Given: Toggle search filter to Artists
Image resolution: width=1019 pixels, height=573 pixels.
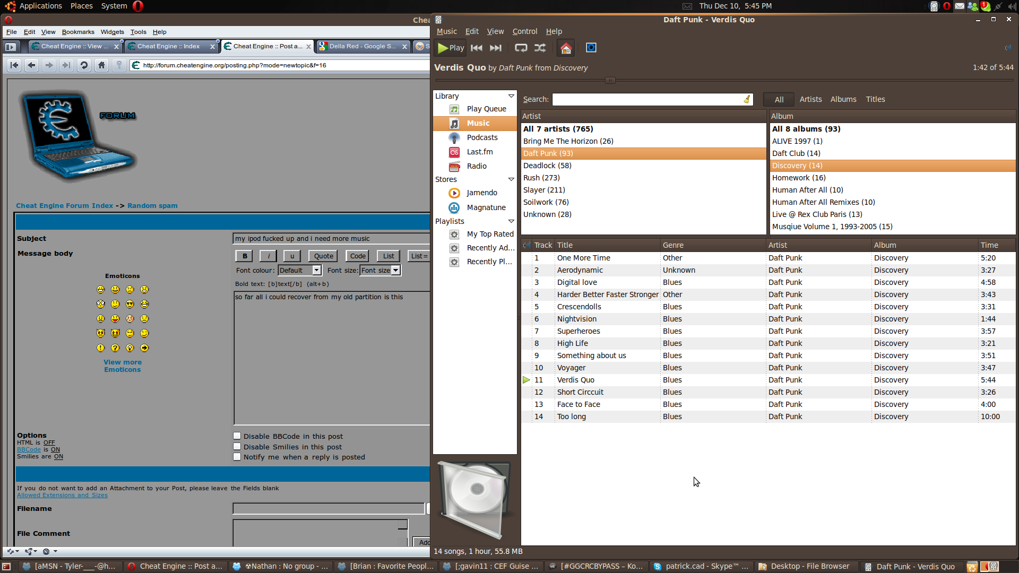Looking at the screenshot, I should 810,99.
